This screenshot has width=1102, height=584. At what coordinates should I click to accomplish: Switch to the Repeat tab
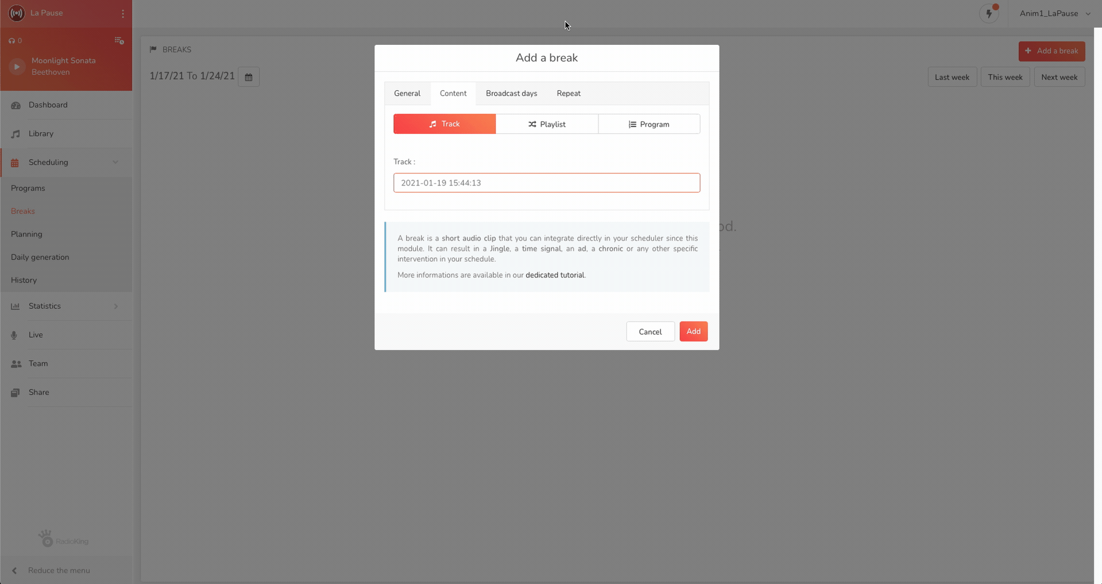(x=569, y=94)
